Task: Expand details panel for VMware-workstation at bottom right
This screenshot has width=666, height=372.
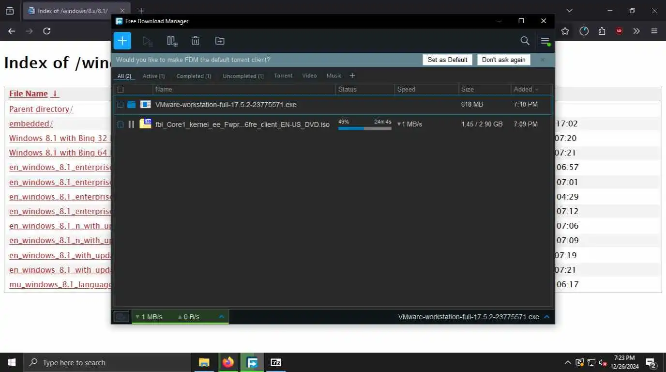Action: pos(547,317)
